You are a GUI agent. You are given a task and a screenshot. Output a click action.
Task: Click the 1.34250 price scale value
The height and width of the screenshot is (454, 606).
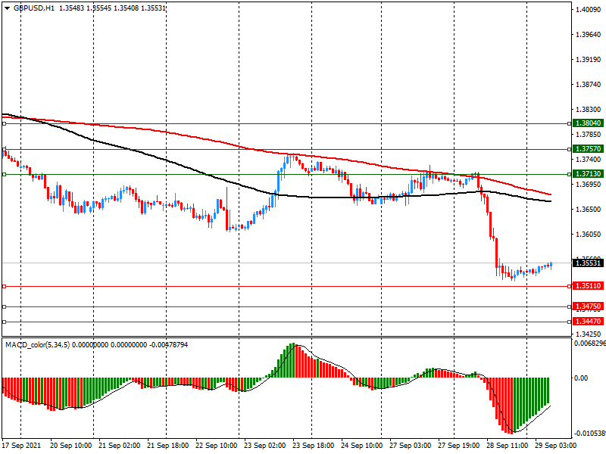589,334
